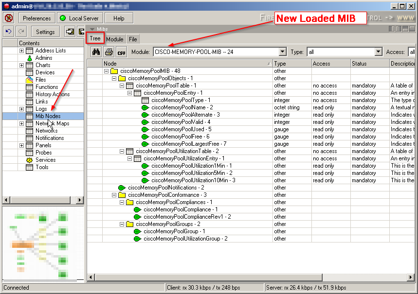
Task: Click the Services gear icon
Action: click(29, 160)
